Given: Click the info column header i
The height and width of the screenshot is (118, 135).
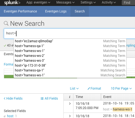Looking at the screenshot, I should click(x=70, y=97).
